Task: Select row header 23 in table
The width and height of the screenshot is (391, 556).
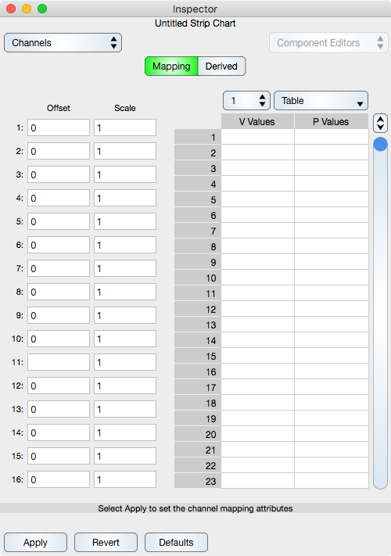Action: click(x=197, y=481)
